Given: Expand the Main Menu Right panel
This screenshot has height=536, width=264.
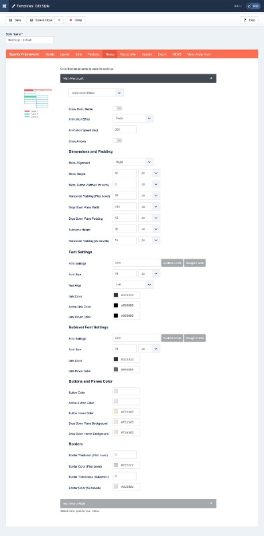Looking at the screenshot, I should [x=138, y=504].
